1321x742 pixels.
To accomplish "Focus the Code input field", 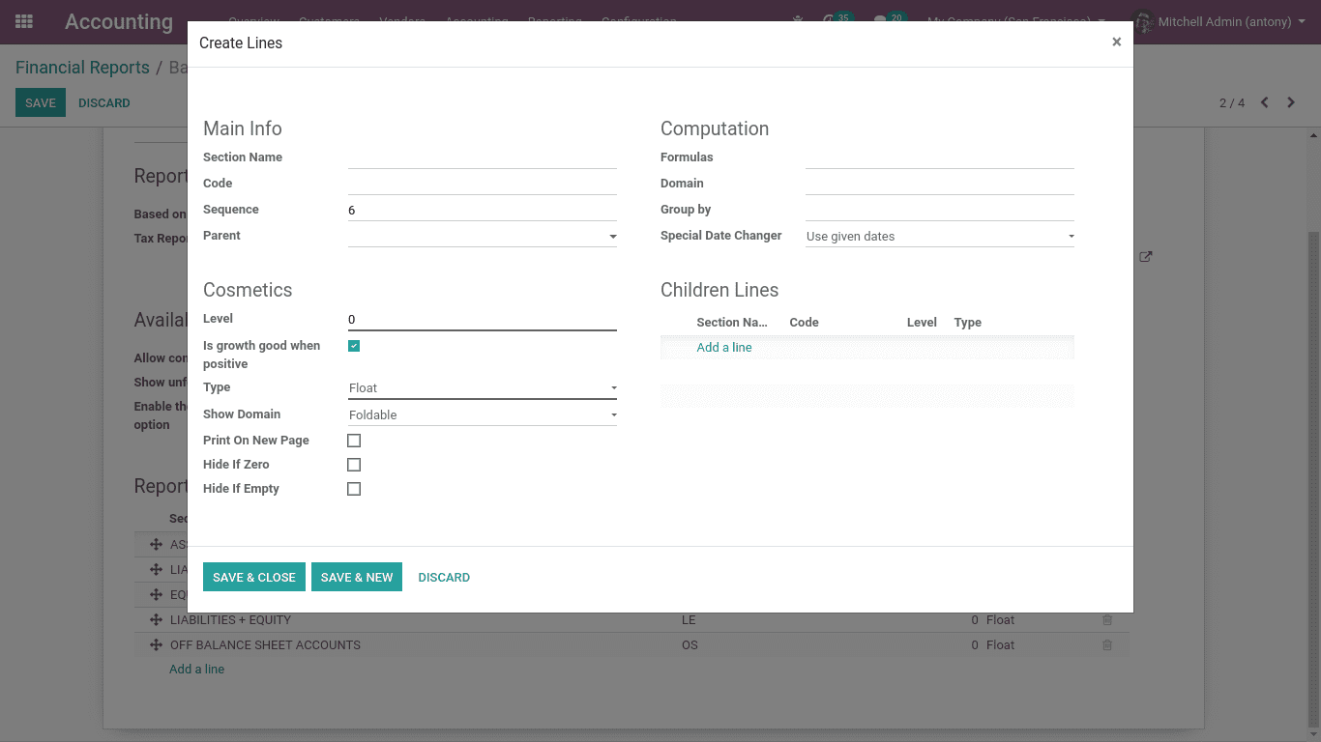I will tap(483, 184).
